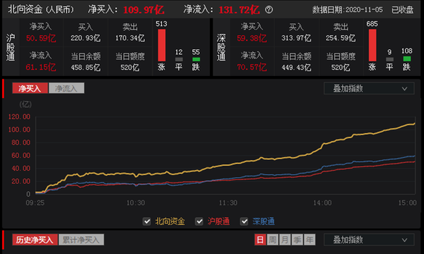Click the 沪股通 red 涨 bar showing 513

point(162,45)
